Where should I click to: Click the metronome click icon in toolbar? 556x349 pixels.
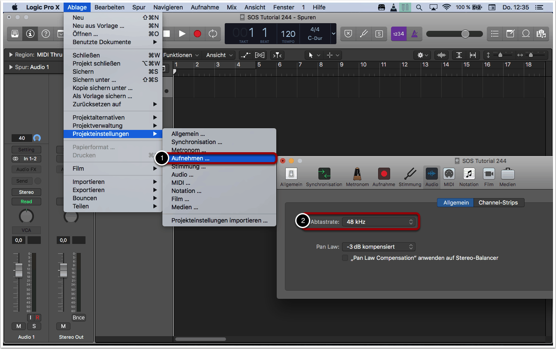point(414,34)
